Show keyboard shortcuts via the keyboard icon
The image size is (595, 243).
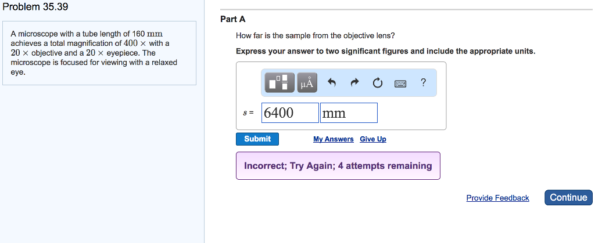[x=400, y=84]
